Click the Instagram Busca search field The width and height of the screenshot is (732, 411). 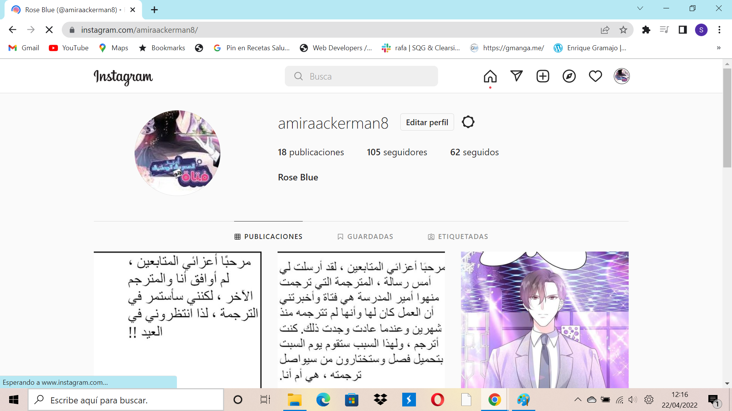point(361,76)
